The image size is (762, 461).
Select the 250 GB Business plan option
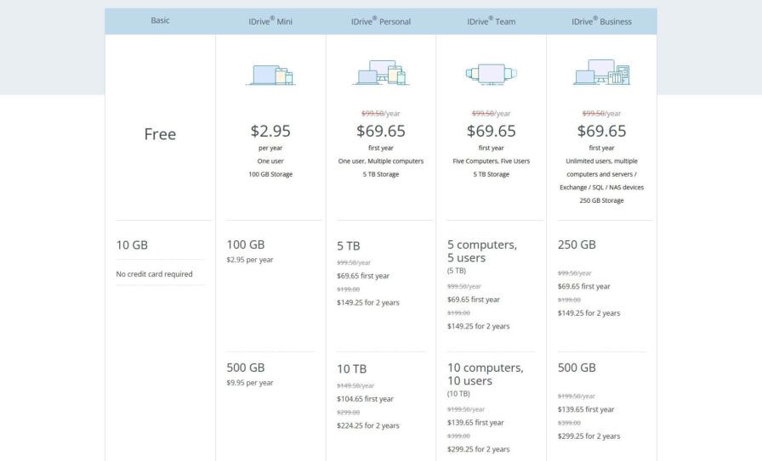tap(577, 245)
